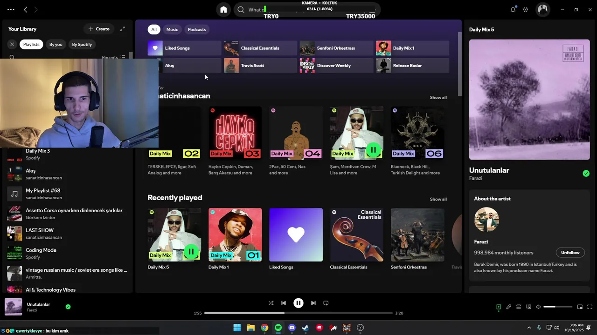Click the artist name Farazi under About the artist
The image size is (597, 335).
[481, 242]
